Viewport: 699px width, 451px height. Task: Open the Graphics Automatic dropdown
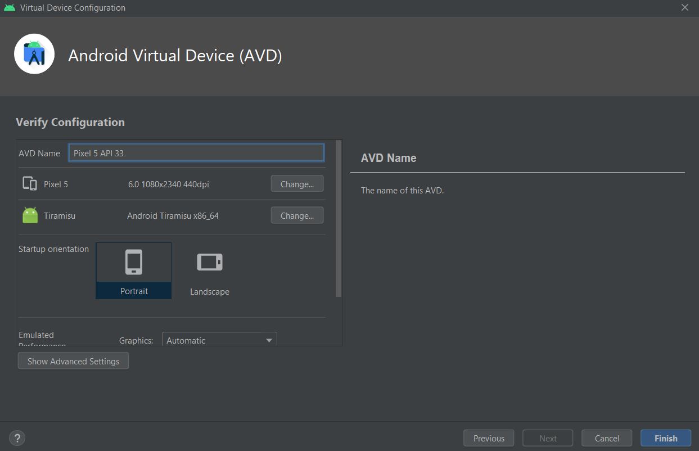point(219,340)
